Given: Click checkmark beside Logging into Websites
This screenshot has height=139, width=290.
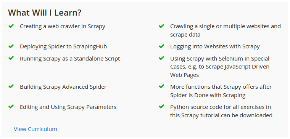Looking at the screenshot, I should 161,46.
